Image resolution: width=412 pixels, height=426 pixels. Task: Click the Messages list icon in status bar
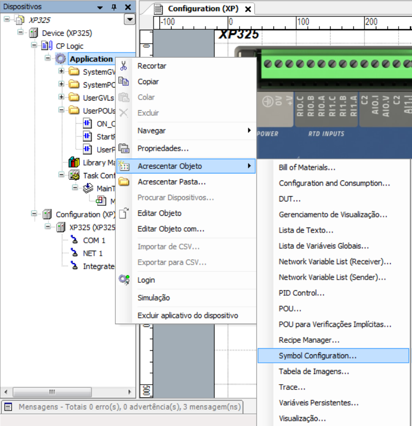click(x=8, y=407)
